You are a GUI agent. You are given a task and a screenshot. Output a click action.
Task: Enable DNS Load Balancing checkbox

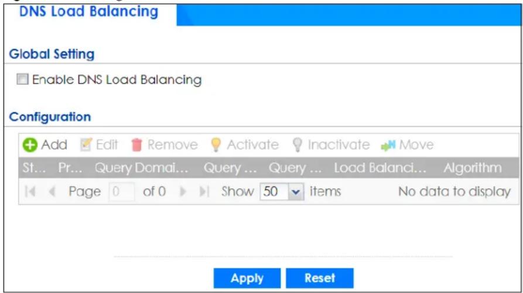click(23, 79)
